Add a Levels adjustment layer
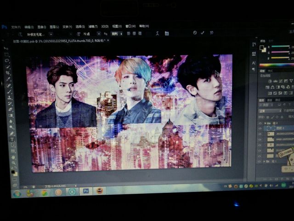The height and width of the screenshot is (221, 294). tap(275, 81)
